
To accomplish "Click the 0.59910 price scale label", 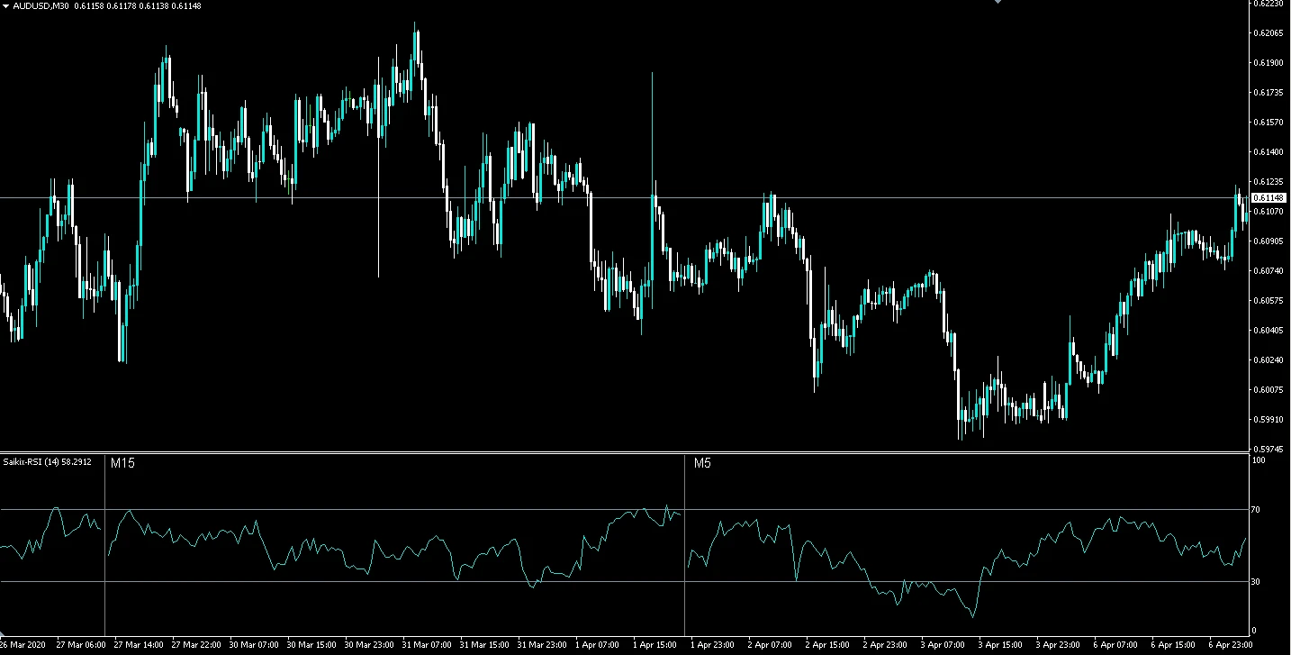I will [x=1268, y=420].
